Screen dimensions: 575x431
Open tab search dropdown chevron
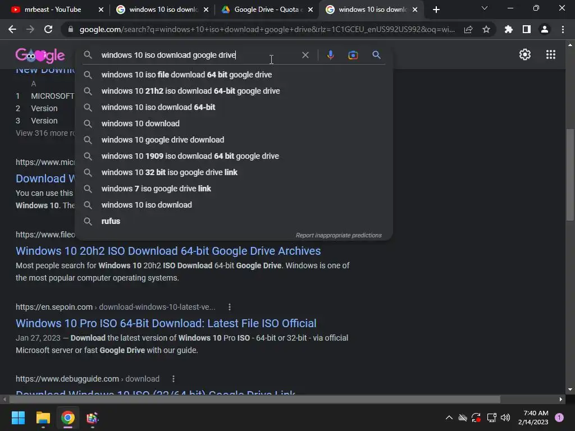coord(485,8)
